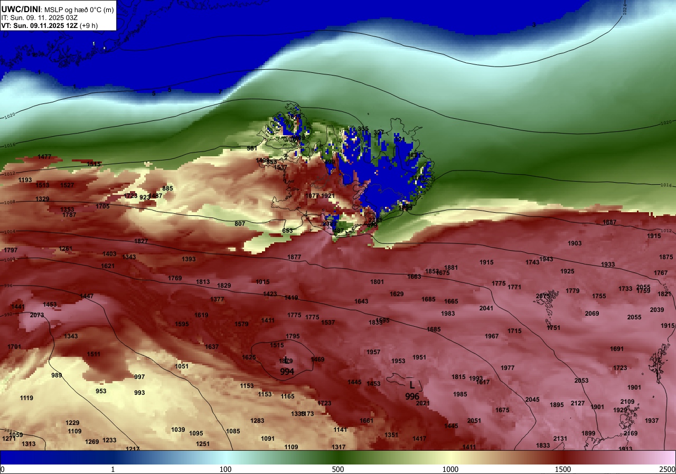The width and height of the screenshot is (676, 474).
Task: Click the height value 1051
Action: pos(182,366)
